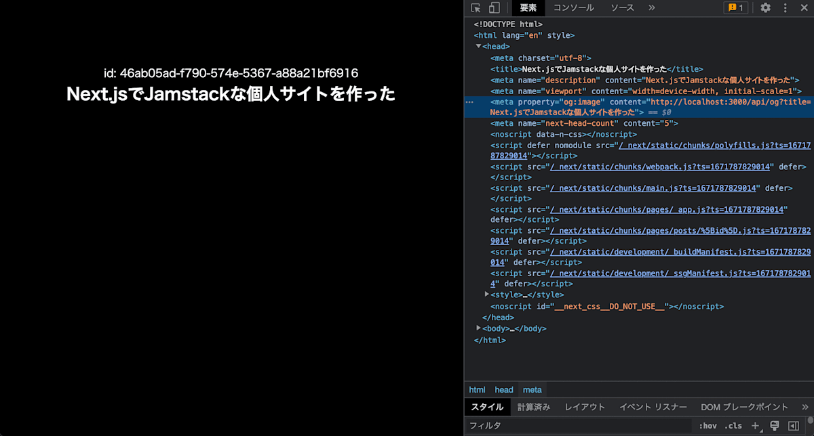Viewport: 814px width, 436px height.
Task: Open the webpack.js script link
Action: click(660, 167)
